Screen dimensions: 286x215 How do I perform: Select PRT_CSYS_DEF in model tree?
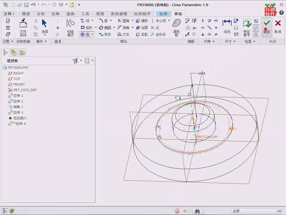[x=22, y=90]
